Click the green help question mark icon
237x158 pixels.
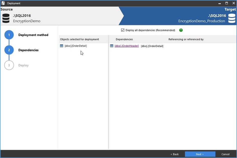[181, 30]
